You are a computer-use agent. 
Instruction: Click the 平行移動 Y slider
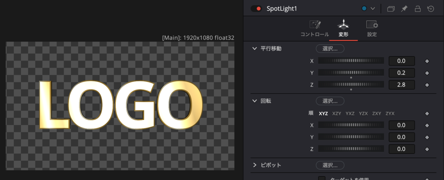[351, 72]
